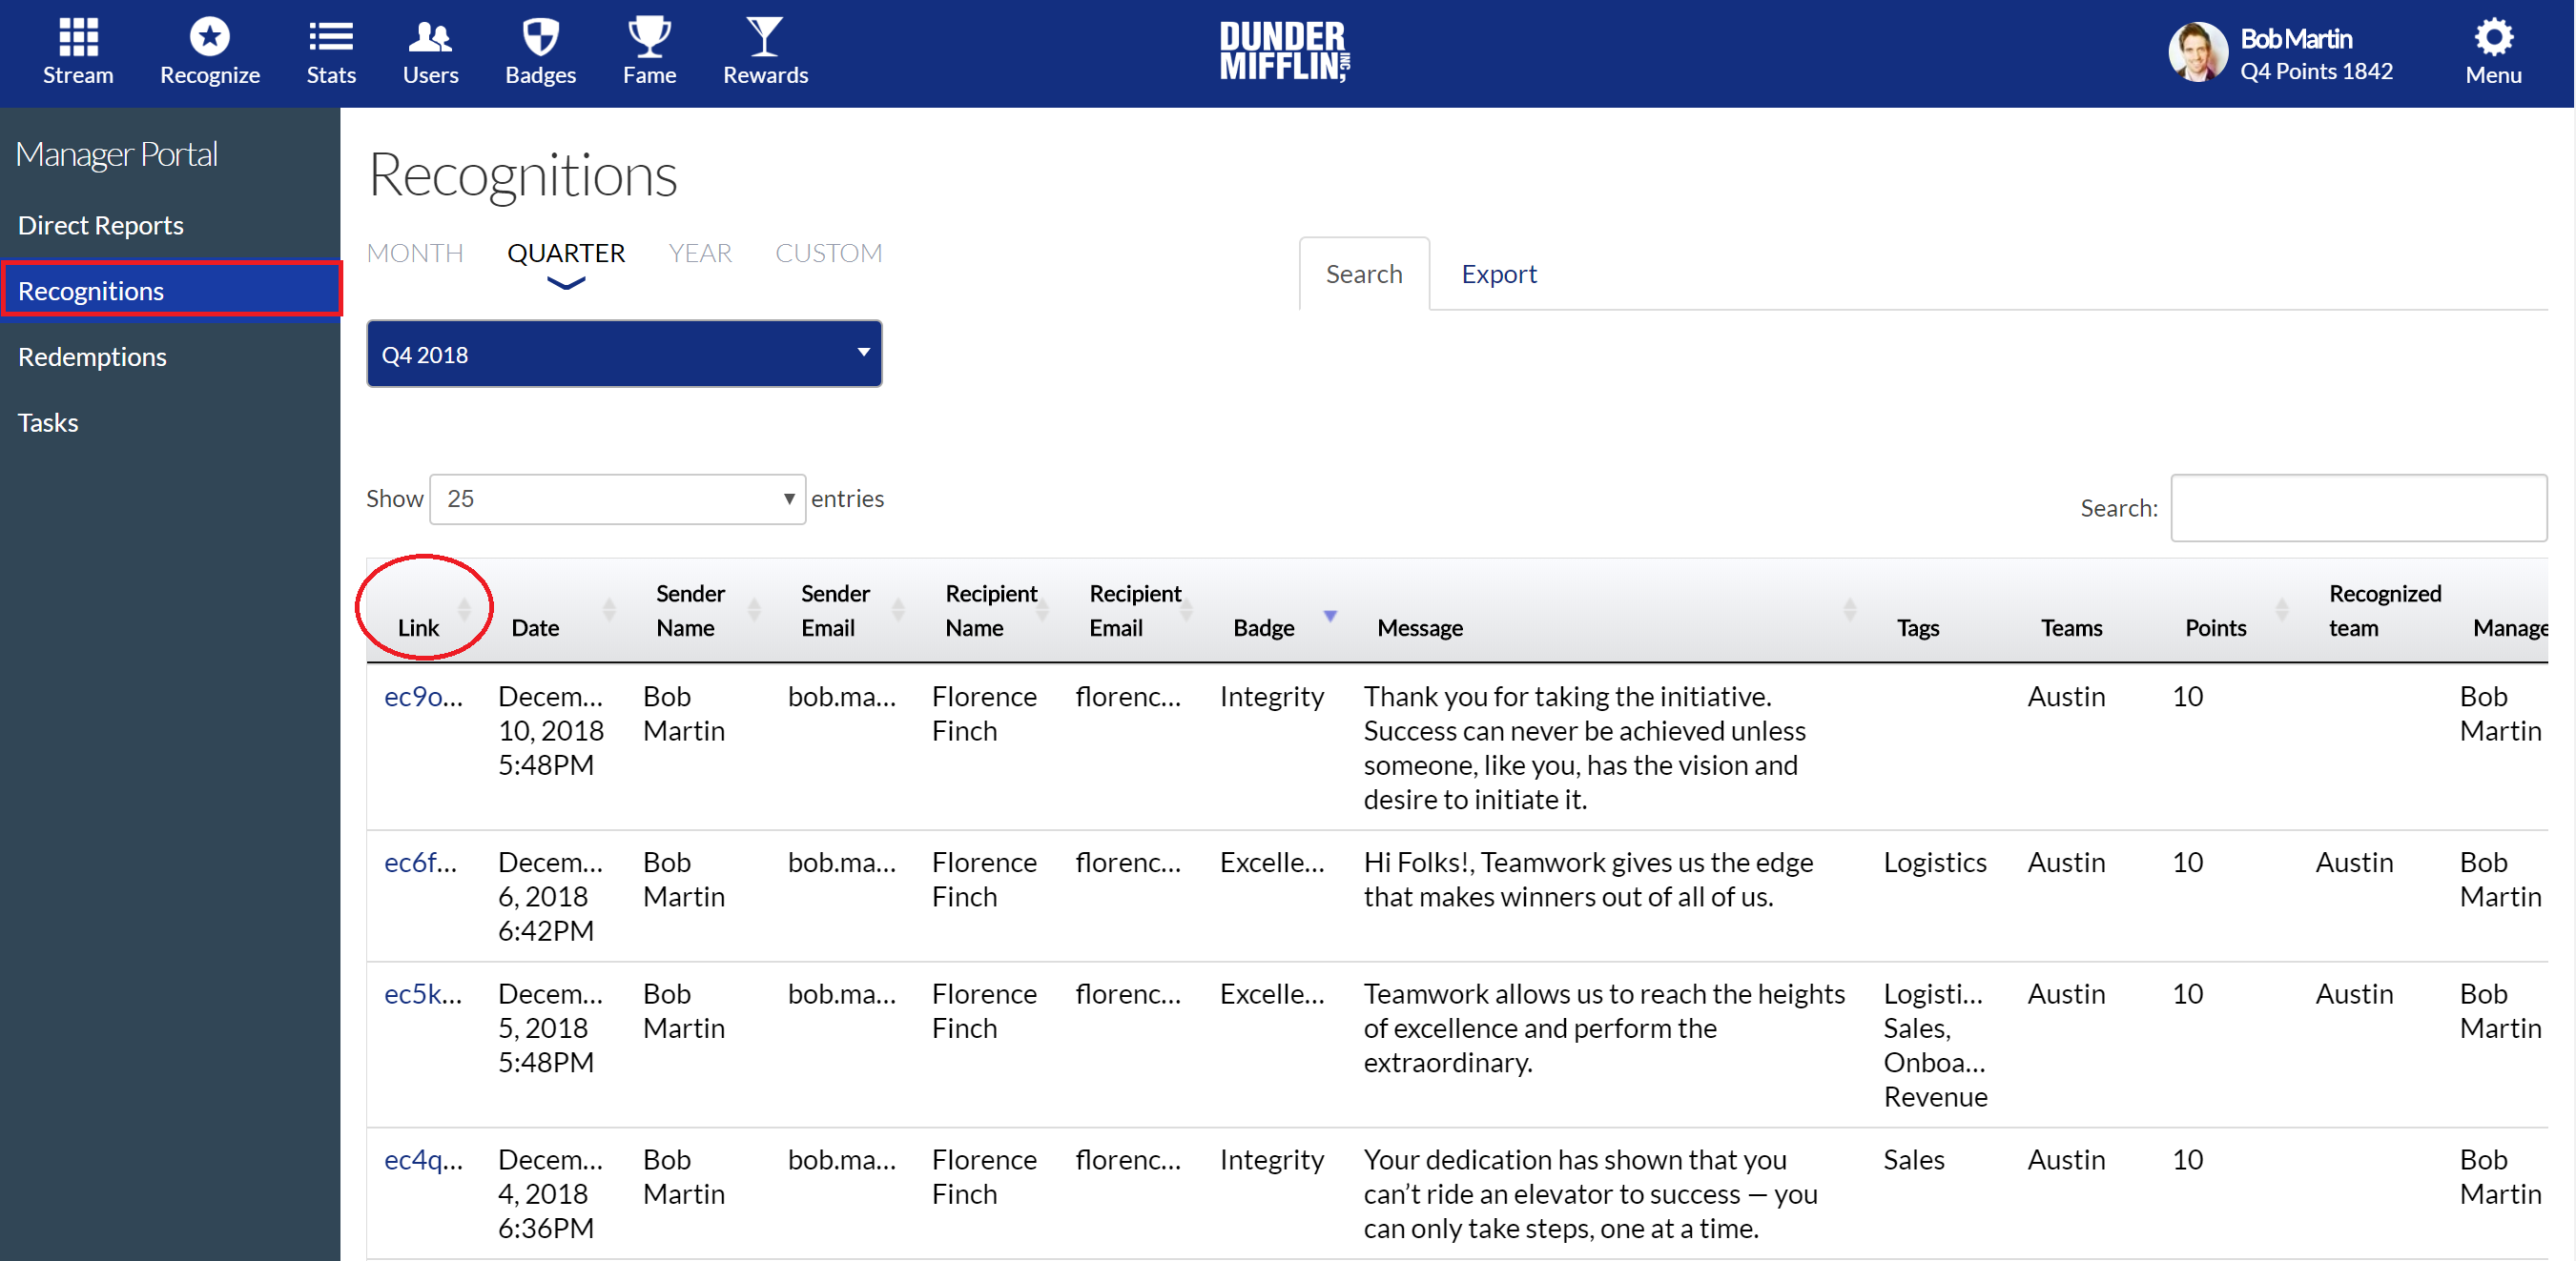This screenshot has height=1261, width=2576.
Task: Click the 'Thank you for taking the initiative' message
Action: pos(1584,747)
